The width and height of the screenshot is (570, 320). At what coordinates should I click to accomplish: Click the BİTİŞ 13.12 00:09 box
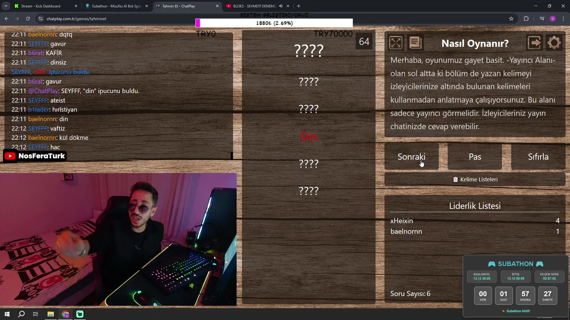coord(515,276)
